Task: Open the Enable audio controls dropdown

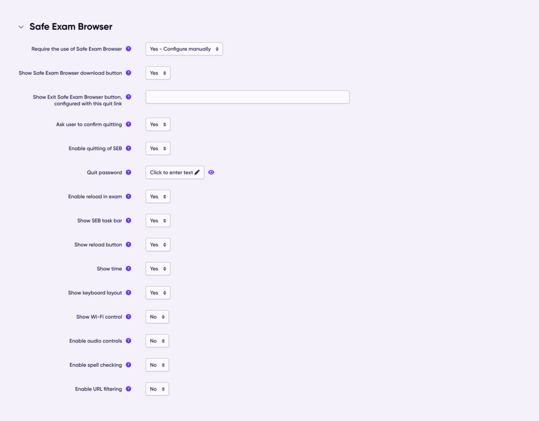Action: coord(157,341)
